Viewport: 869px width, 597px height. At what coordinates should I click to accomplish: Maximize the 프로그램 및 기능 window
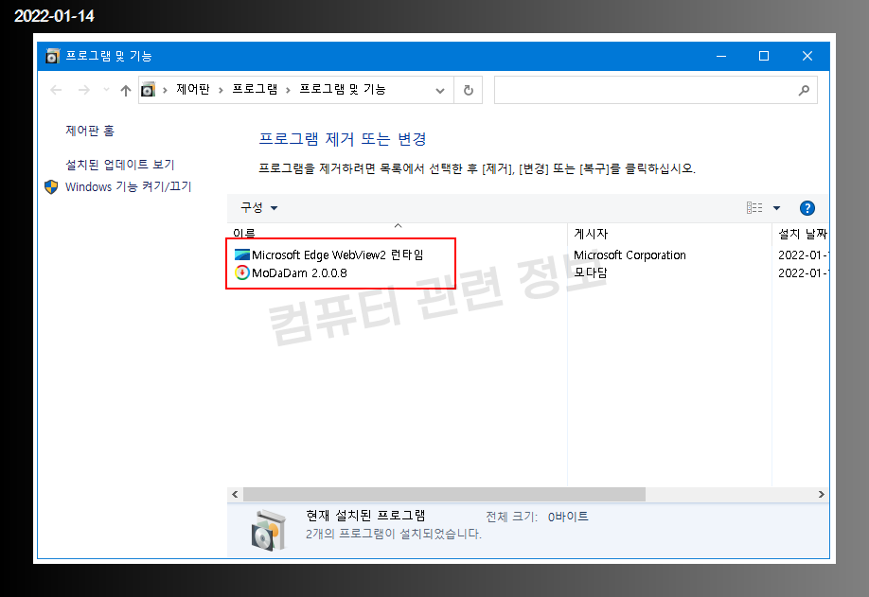tap(764, 56)
